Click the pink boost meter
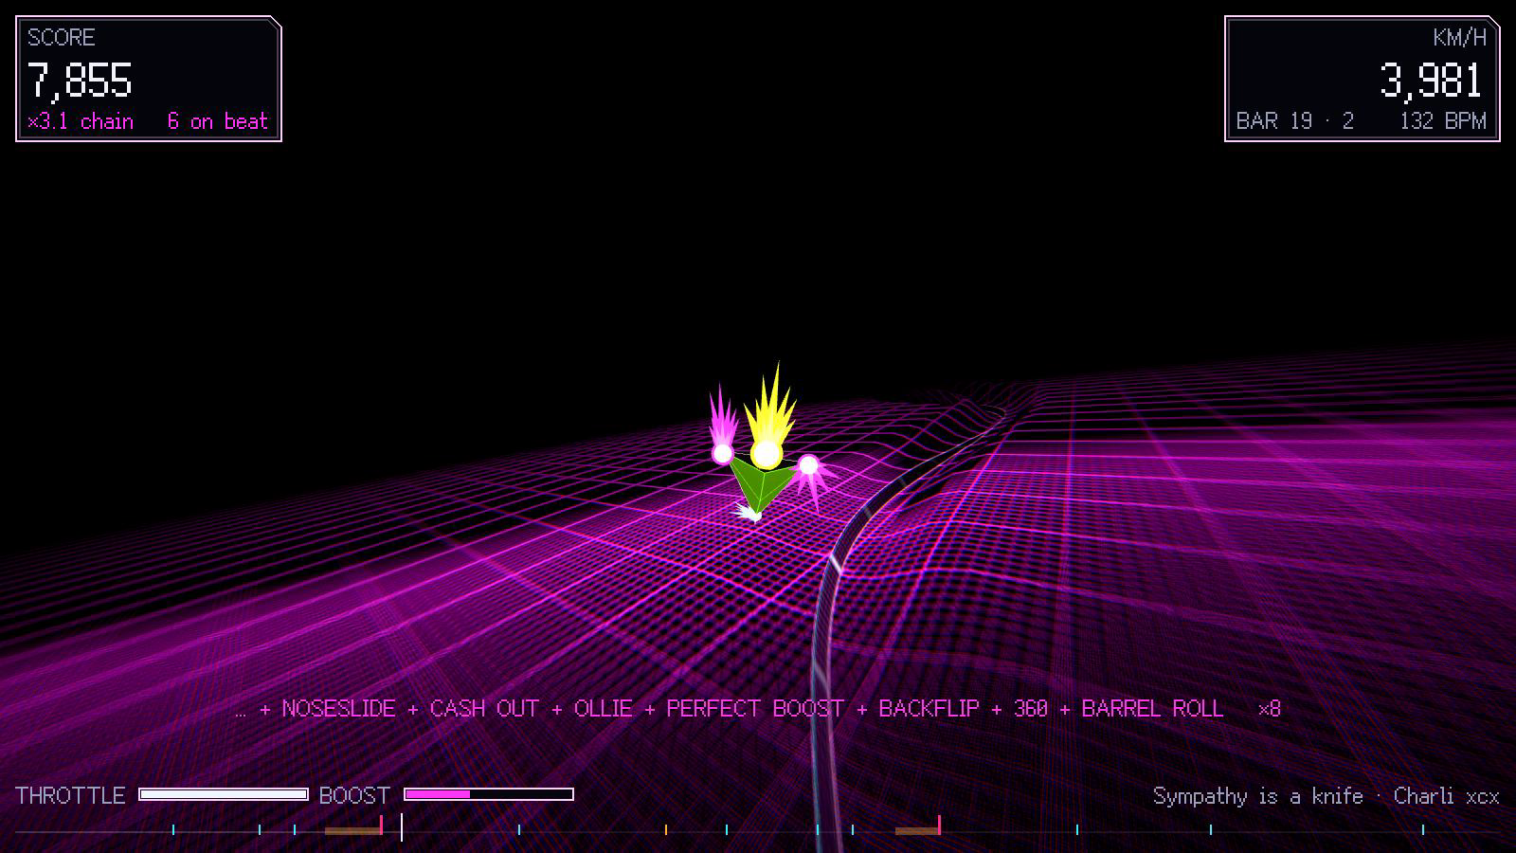This screenshot has width=1516, height=853. click(489, 794)
